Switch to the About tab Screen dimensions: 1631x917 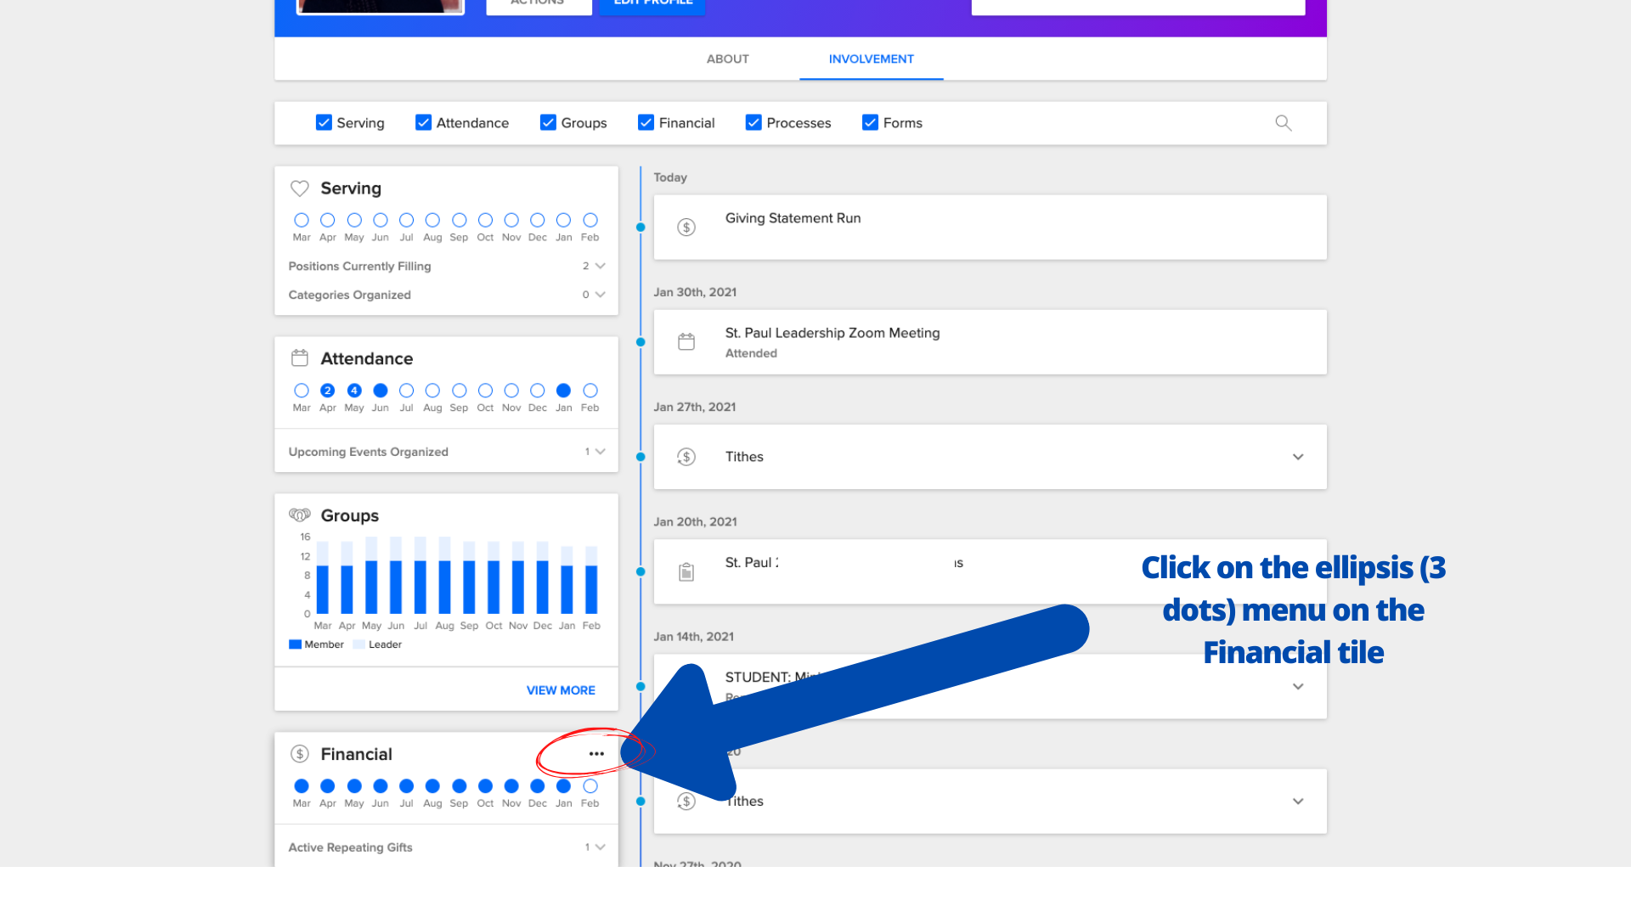tap(727, 59)
